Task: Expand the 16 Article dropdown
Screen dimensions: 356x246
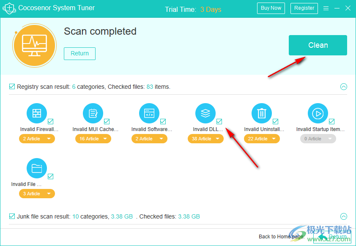Action: (x=93, y=139)
